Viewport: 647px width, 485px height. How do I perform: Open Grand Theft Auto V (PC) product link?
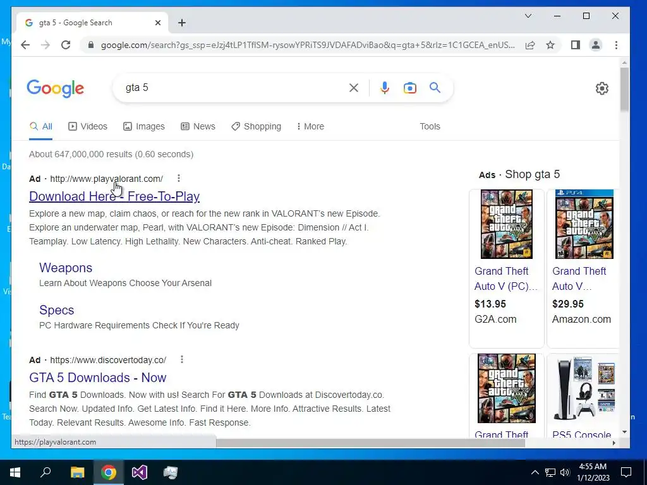pyautogui.click(x=506, y=278)
